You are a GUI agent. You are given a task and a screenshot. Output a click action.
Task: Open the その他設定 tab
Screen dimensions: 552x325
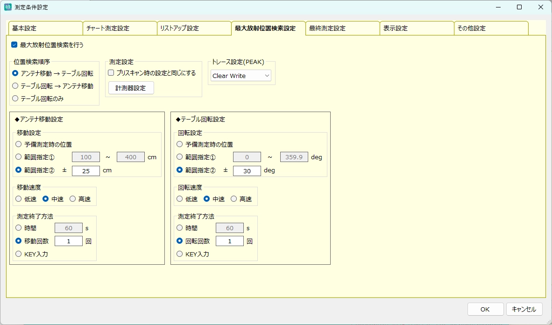(491, 28)
